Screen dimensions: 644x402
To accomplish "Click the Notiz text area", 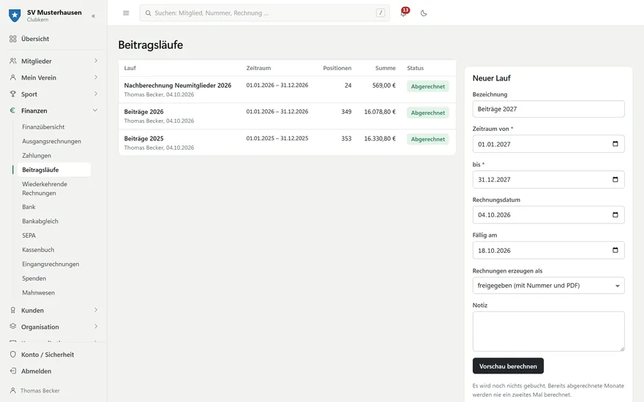I will click(x=548, y=331).
